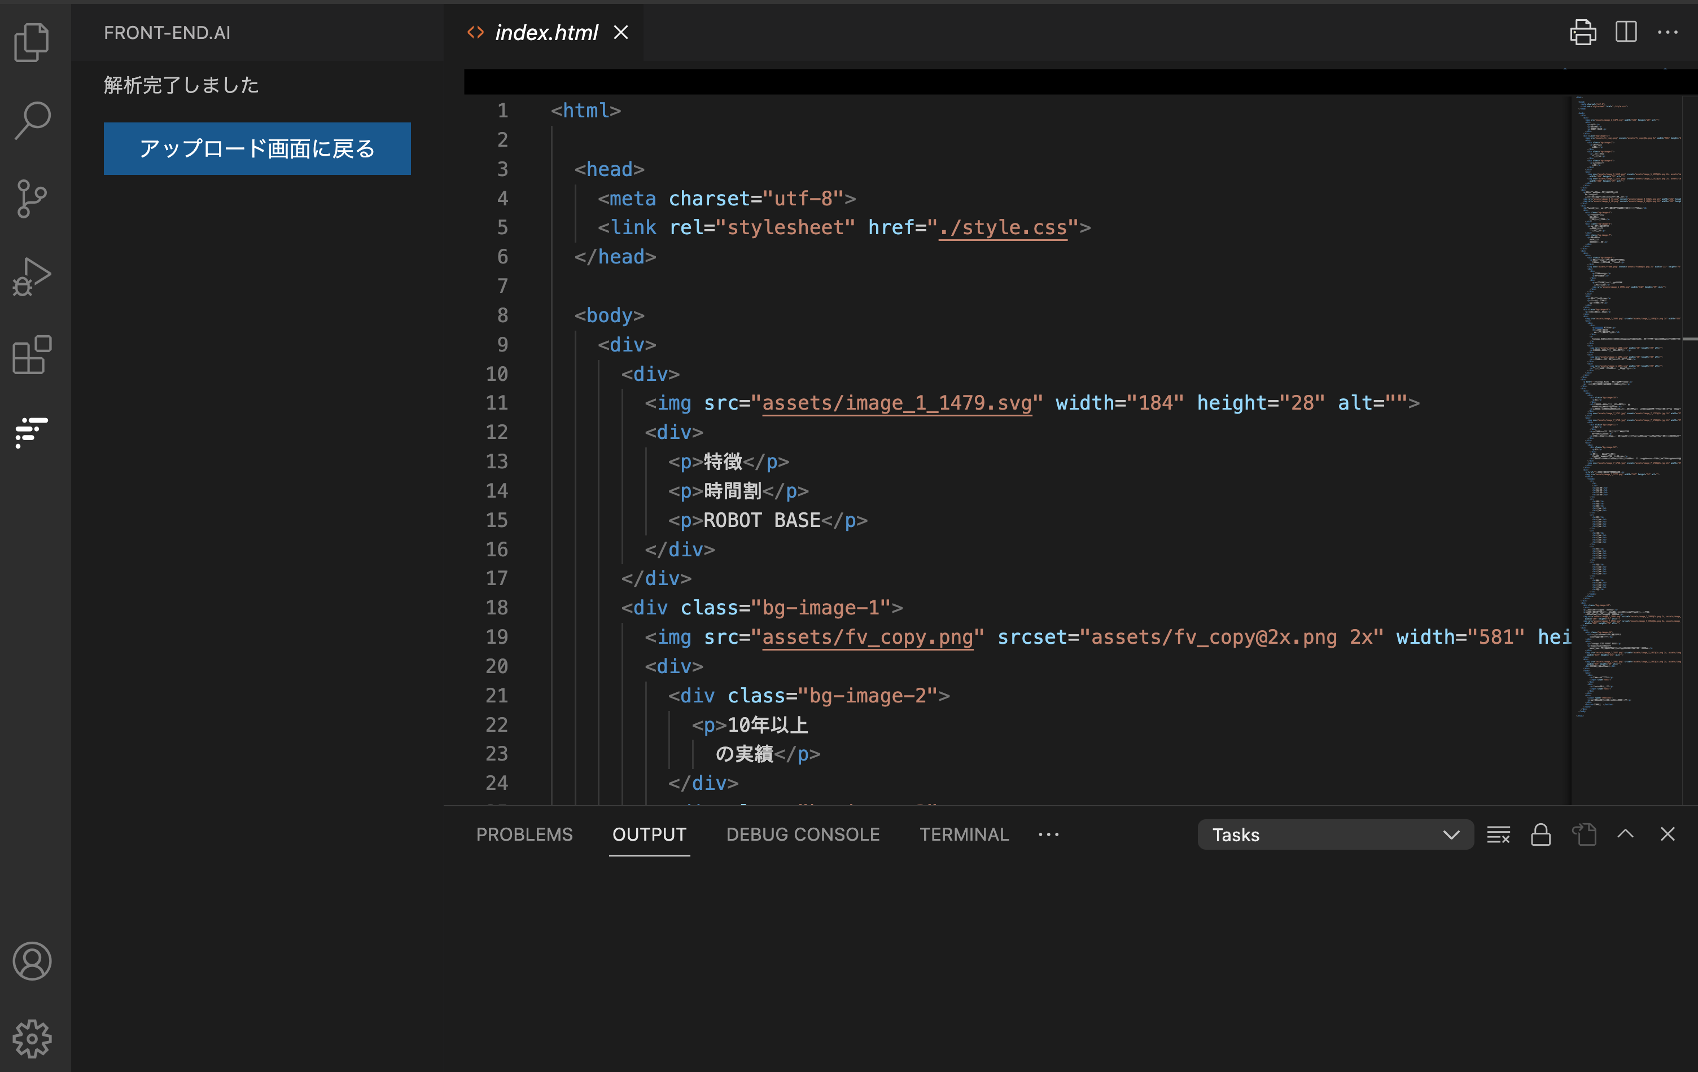Open the panel's more actions menu
This screenshot has height=1072, width=1698.
1049,834
